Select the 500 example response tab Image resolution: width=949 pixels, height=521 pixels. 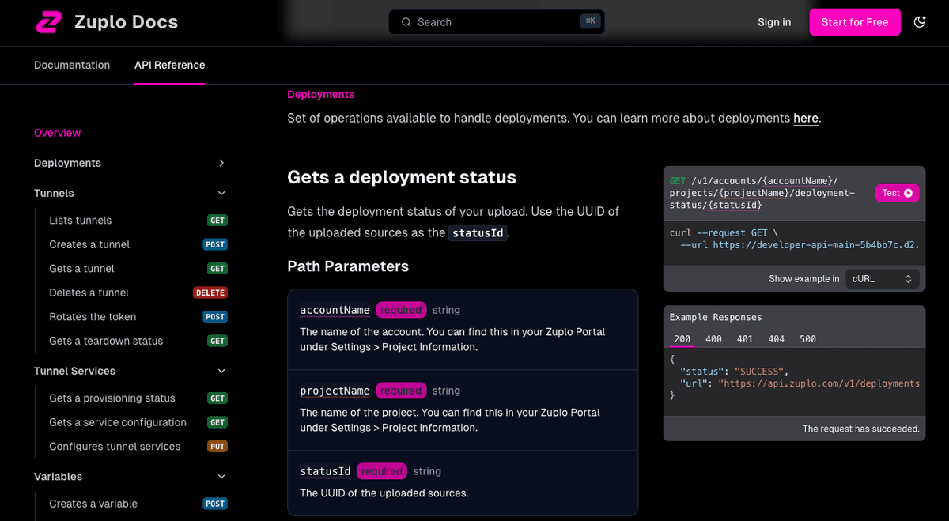[807, 338]
